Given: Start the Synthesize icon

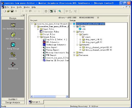Looking at the screenshot, I should click(13, 64).
